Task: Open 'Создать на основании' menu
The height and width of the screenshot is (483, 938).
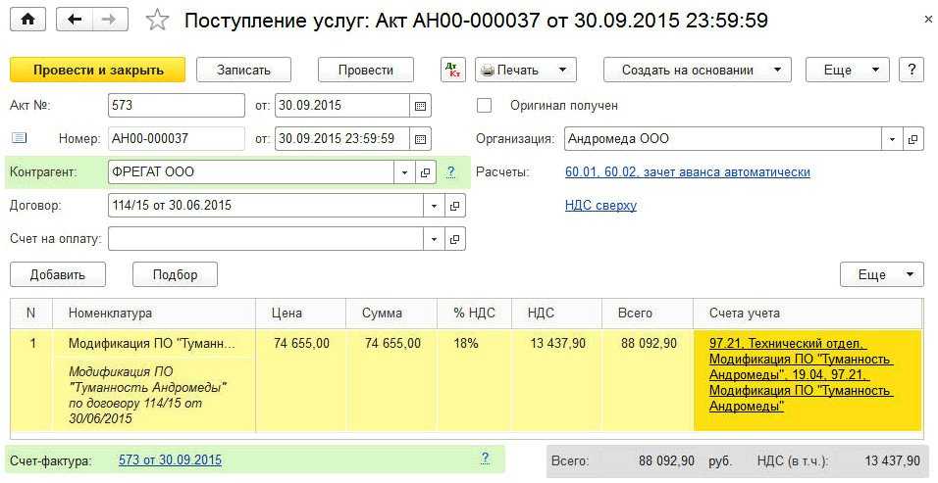Action: [x=697, y=70]
